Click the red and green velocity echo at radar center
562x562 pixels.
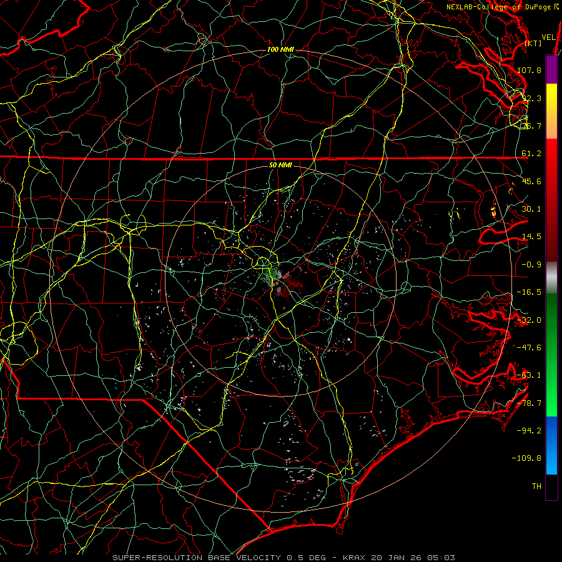coord(283,280)
